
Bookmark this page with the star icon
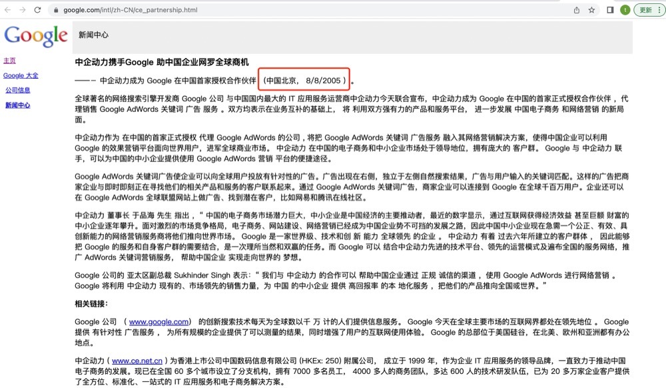(591, 10)
